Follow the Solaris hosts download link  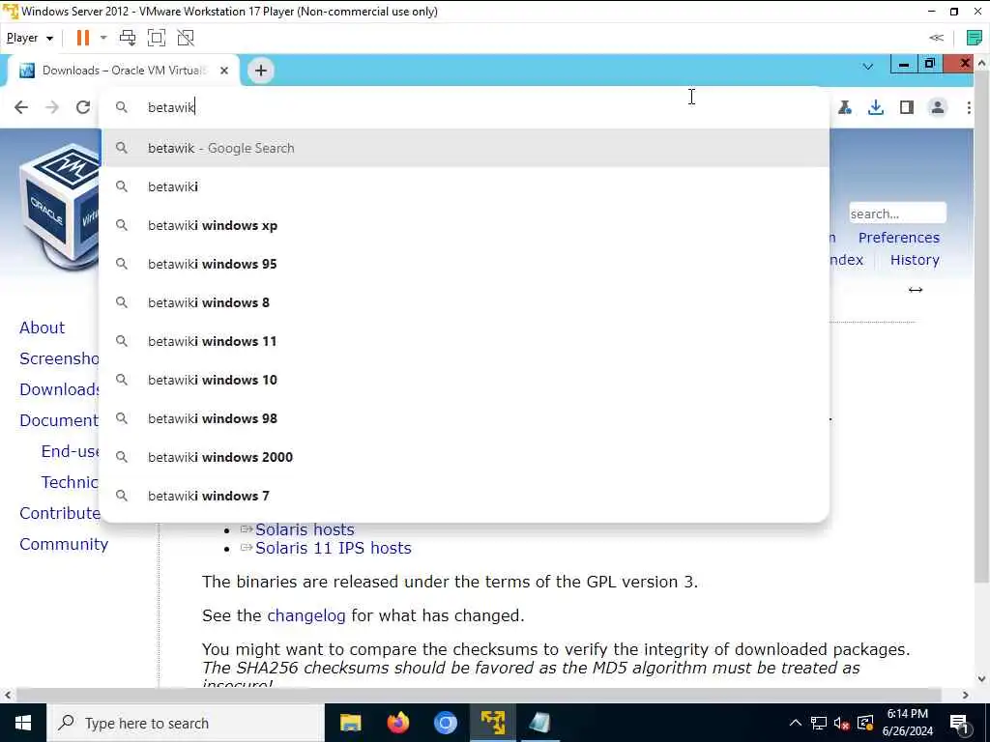pyautogui.click(x=305, y=529)
